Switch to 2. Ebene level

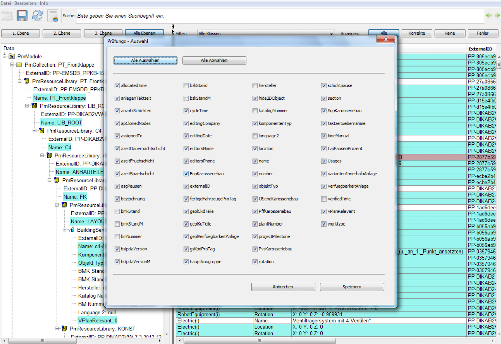click(x=62, y=33)
